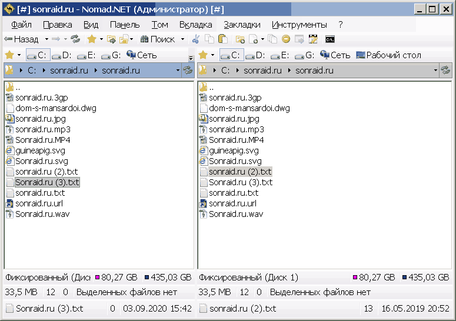Screen dimensions: 456x321
Task: Click the move-to window icon
Action: [299, 39]
